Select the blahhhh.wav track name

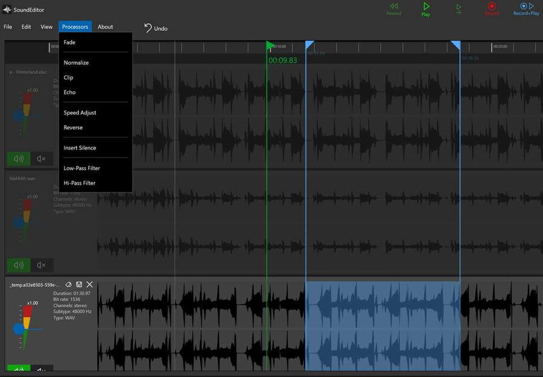point(22,179)
